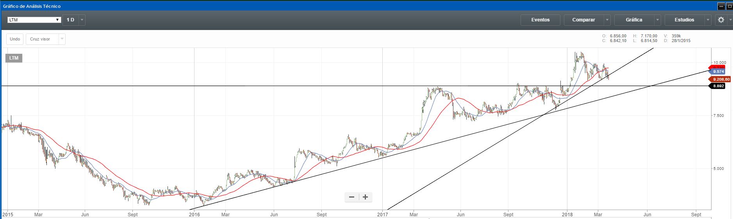Click the 7.500 price axis label

pos(719,116)
